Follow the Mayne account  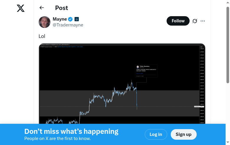coord(178,21)
